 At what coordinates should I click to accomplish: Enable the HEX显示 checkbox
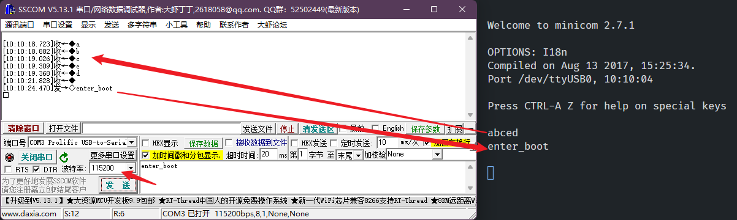pyautogui.click(x=145, y=143)
